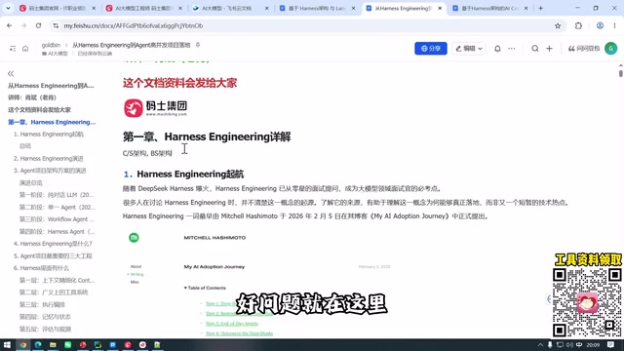Viewport: 624px width, 351px height.
Task: Click the plus icon to create new document
Action: click(x=549, y=49)
